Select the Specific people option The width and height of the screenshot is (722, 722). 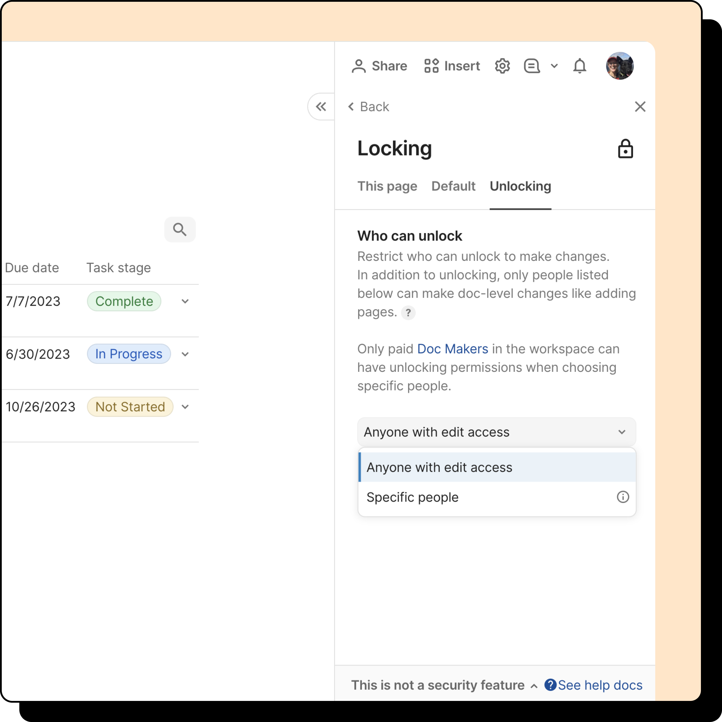coord(412,497)
